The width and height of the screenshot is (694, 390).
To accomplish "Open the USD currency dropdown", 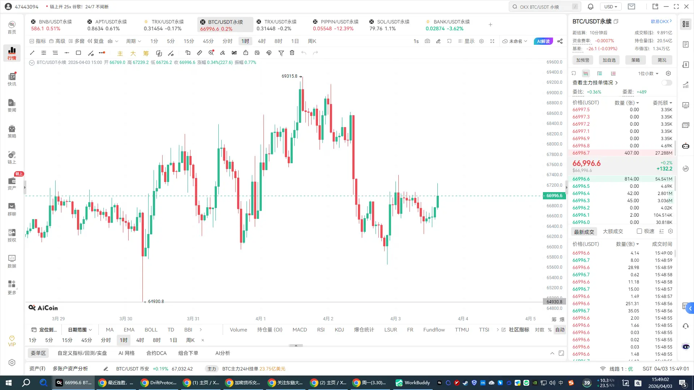I will point(611,6).
